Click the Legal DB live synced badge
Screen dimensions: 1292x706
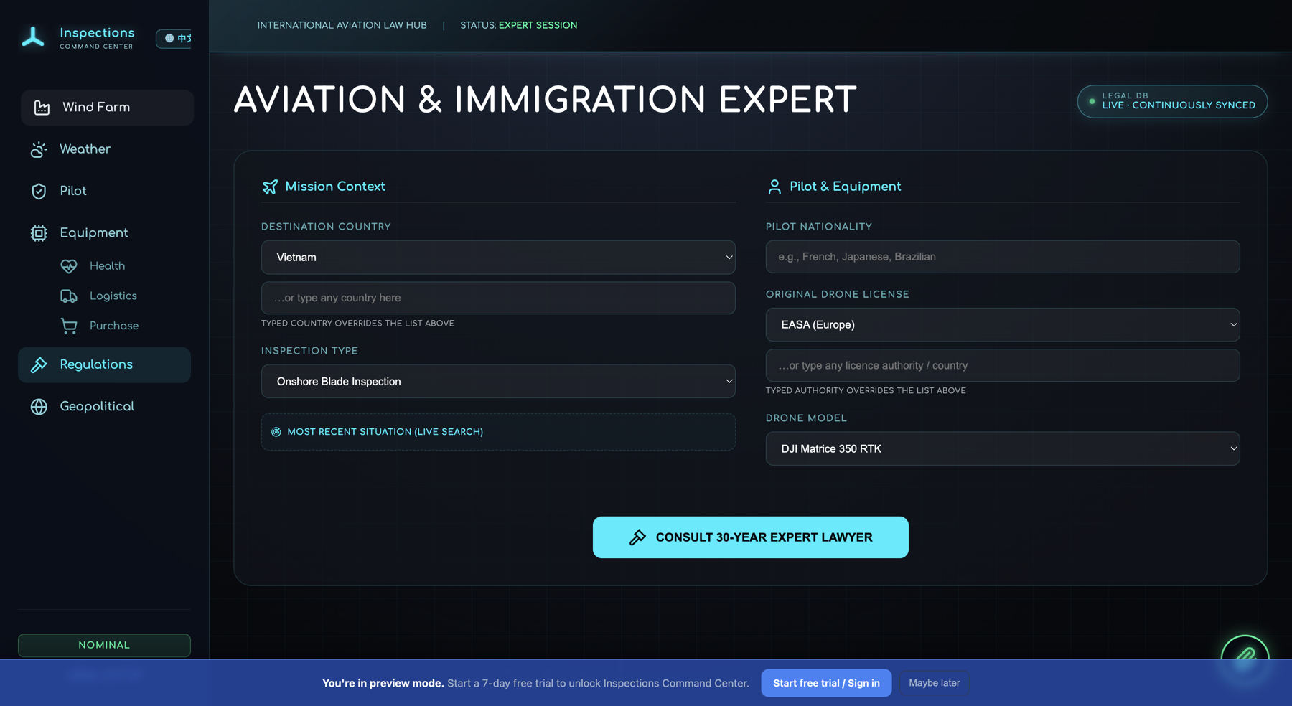1172,101
